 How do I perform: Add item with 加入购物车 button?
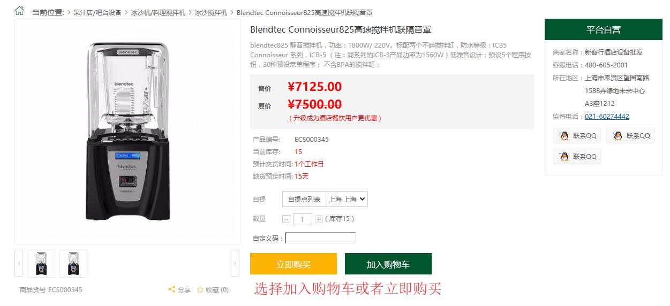pyautogui.click(x=388, y=264)
